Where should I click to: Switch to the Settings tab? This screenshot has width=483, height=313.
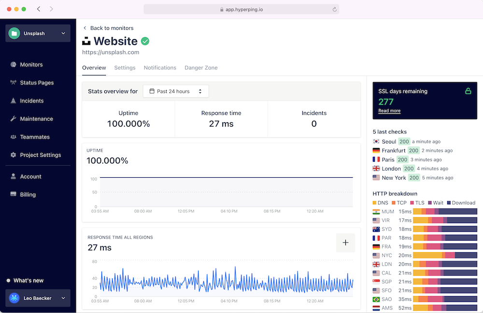pyautogui.click(x=125, y=68)
